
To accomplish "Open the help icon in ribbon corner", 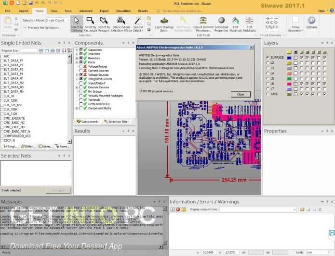I will pos(332,11).
